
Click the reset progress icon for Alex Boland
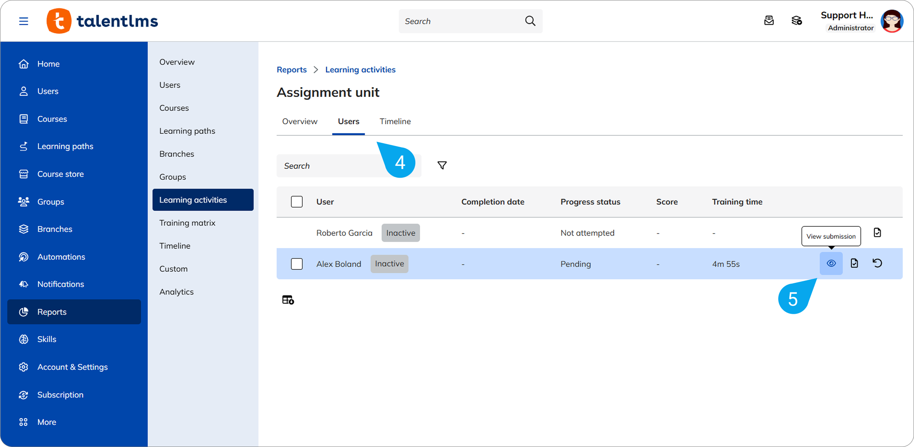coord(878,263)
